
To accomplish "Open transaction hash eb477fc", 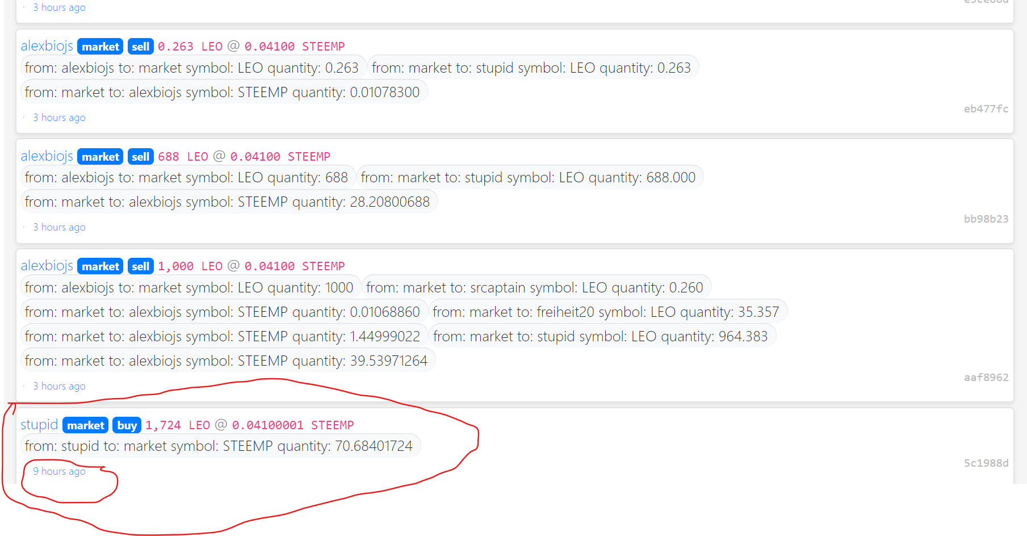I will pyautogui.click(x=986, y=108).
